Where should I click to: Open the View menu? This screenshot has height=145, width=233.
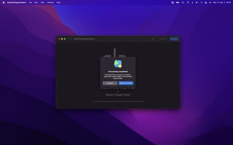(x=43, y=2)
